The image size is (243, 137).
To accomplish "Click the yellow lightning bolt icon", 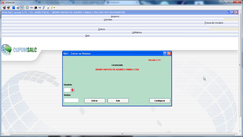I will (52, 8).
